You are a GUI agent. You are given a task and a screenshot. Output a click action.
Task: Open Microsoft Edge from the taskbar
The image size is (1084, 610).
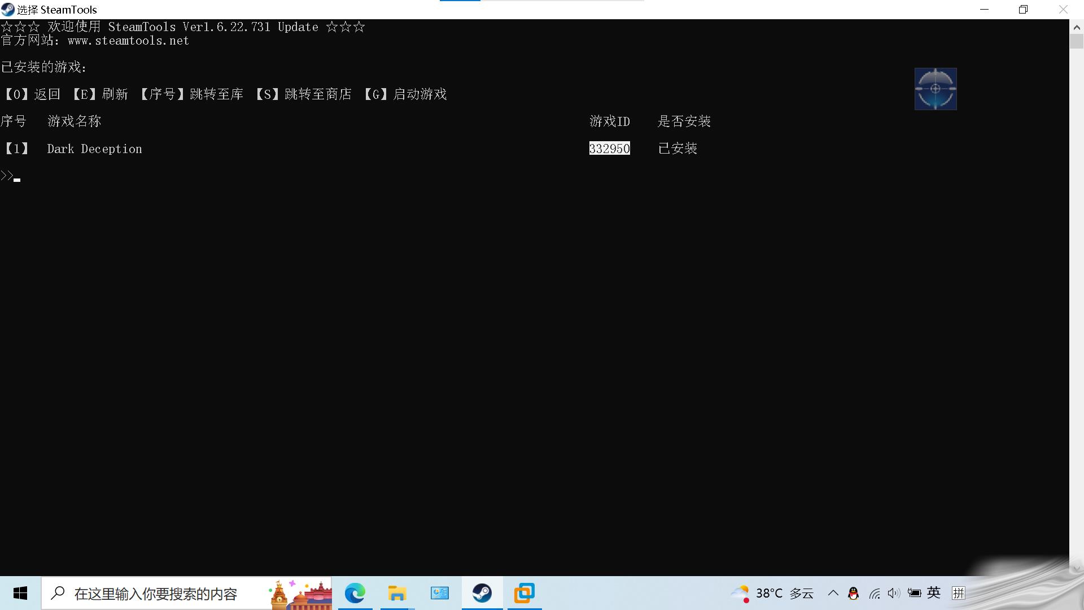click(355, 593)
